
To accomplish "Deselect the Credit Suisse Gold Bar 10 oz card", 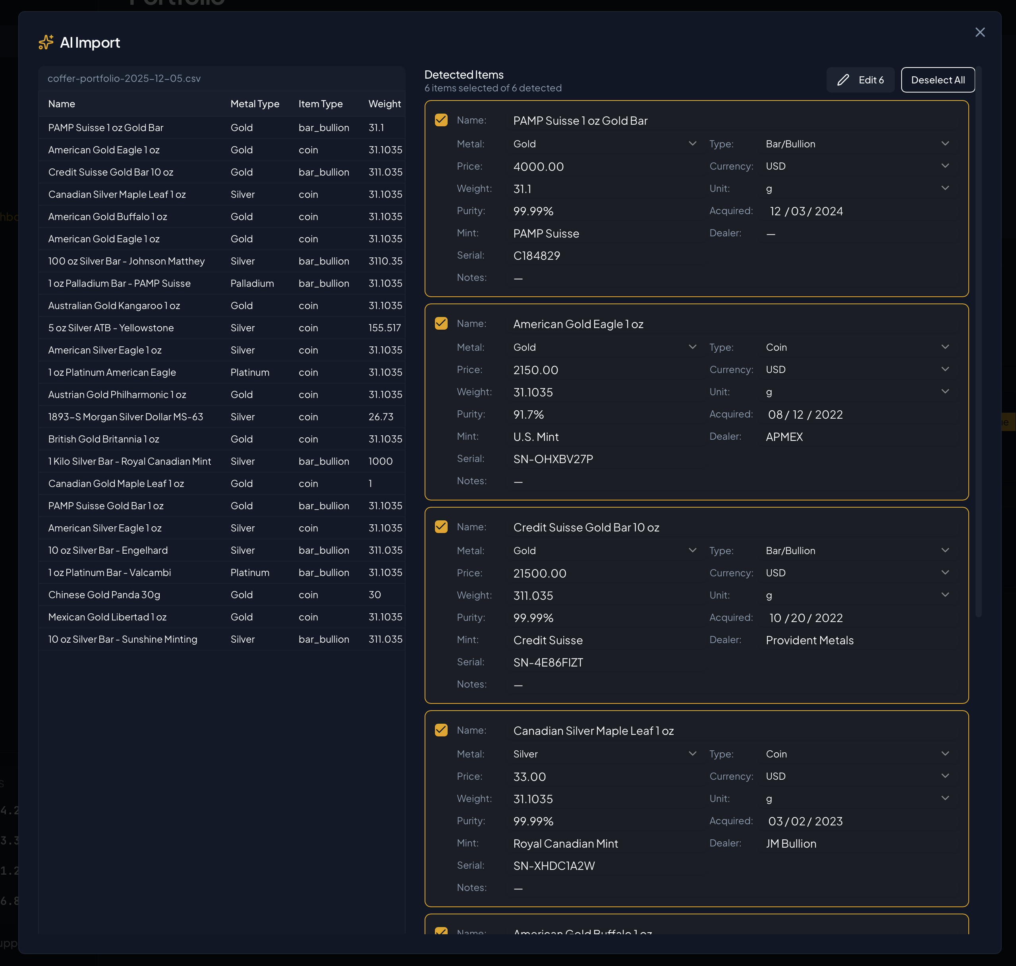I will (441, 526).
